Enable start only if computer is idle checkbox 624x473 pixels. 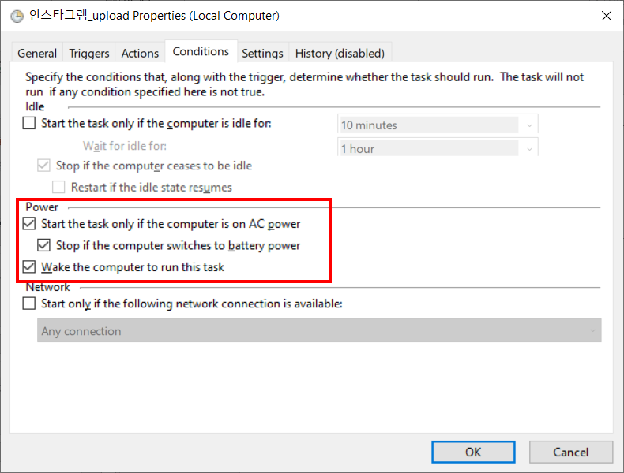29,123
